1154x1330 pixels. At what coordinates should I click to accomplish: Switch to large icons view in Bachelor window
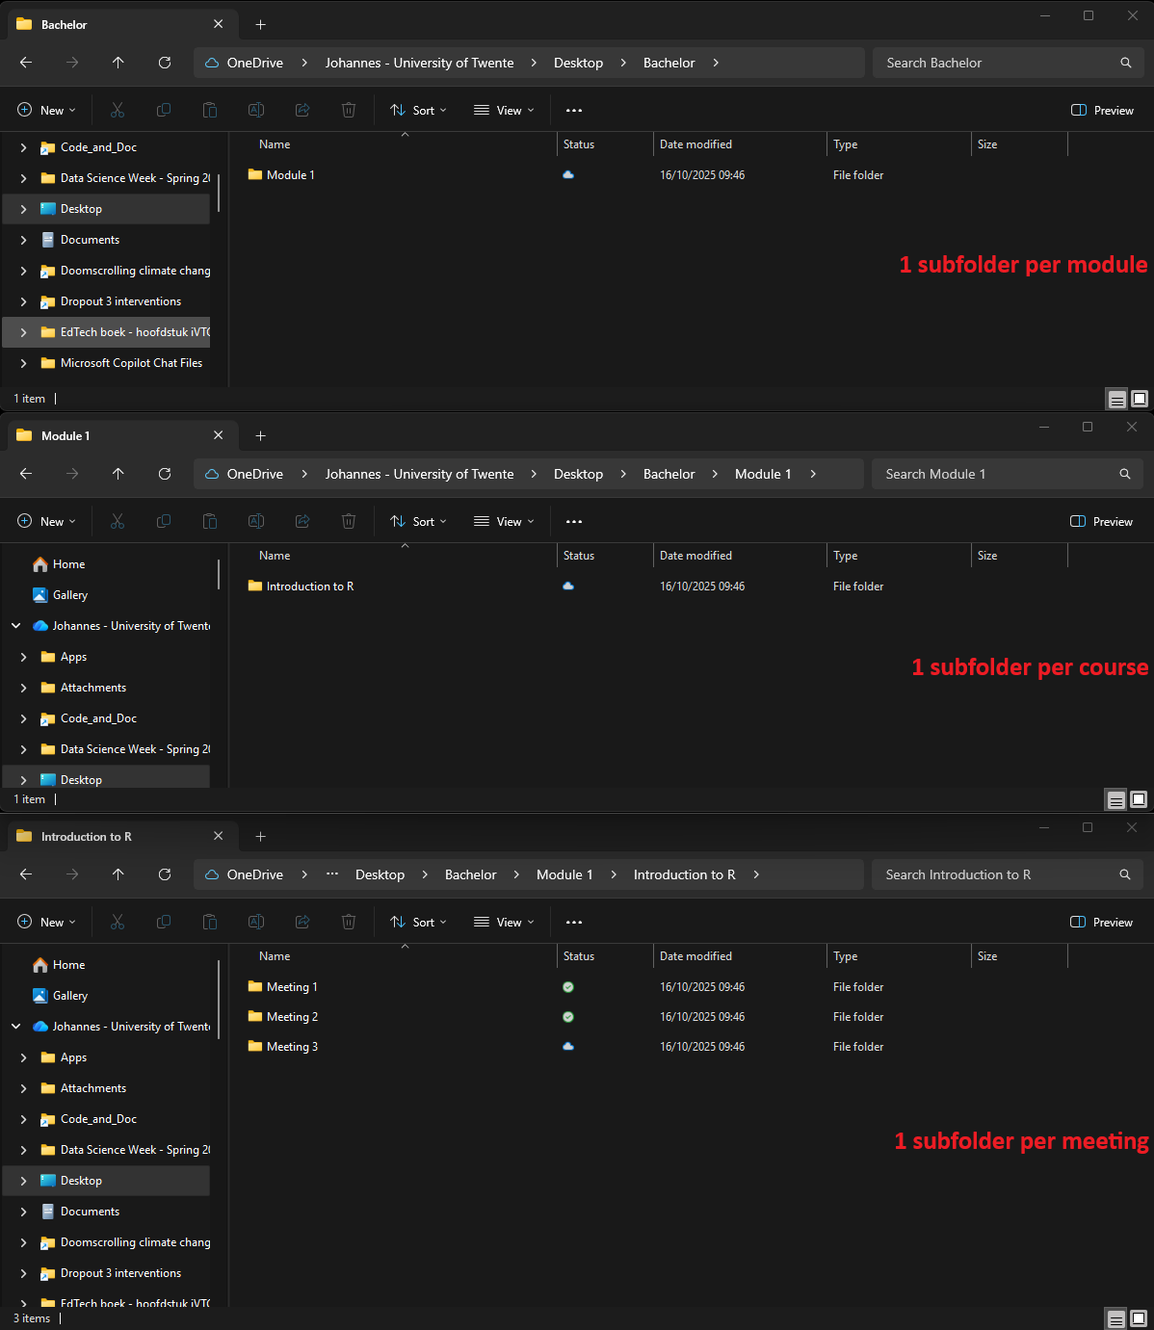tap(1140, 399)
